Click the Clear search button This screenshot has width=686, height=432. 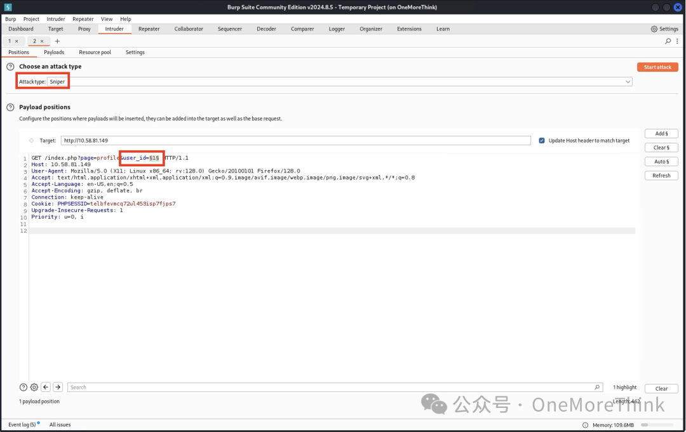point(661,389)
